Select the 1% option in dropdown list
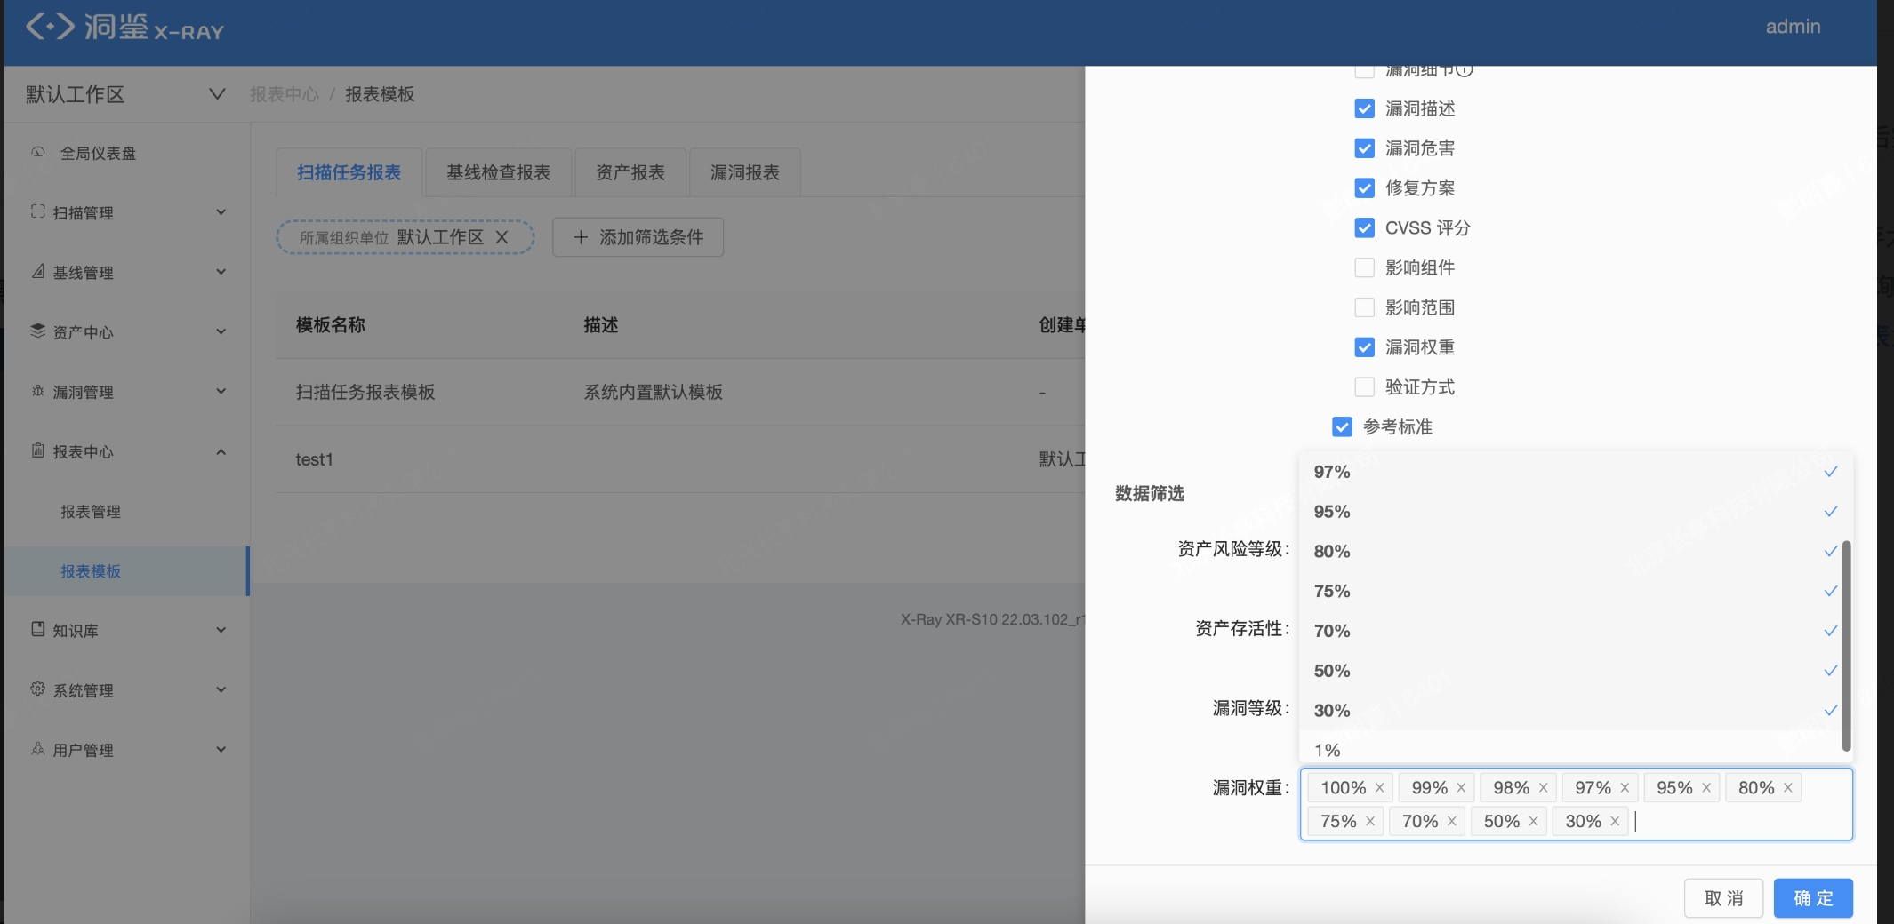 point(1328,751)
